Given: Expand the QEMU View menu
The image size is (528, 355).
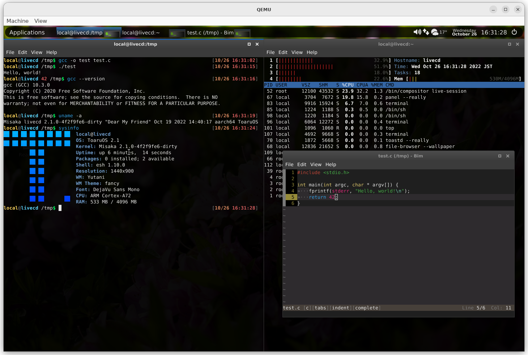Looking at the screenshot, I should (x=41, y=21).
